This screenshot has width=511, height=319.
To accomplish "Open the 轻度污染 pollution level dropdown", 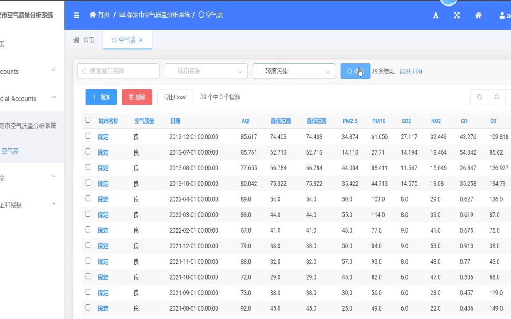I will pyautogui.click(x=294, y=71).
